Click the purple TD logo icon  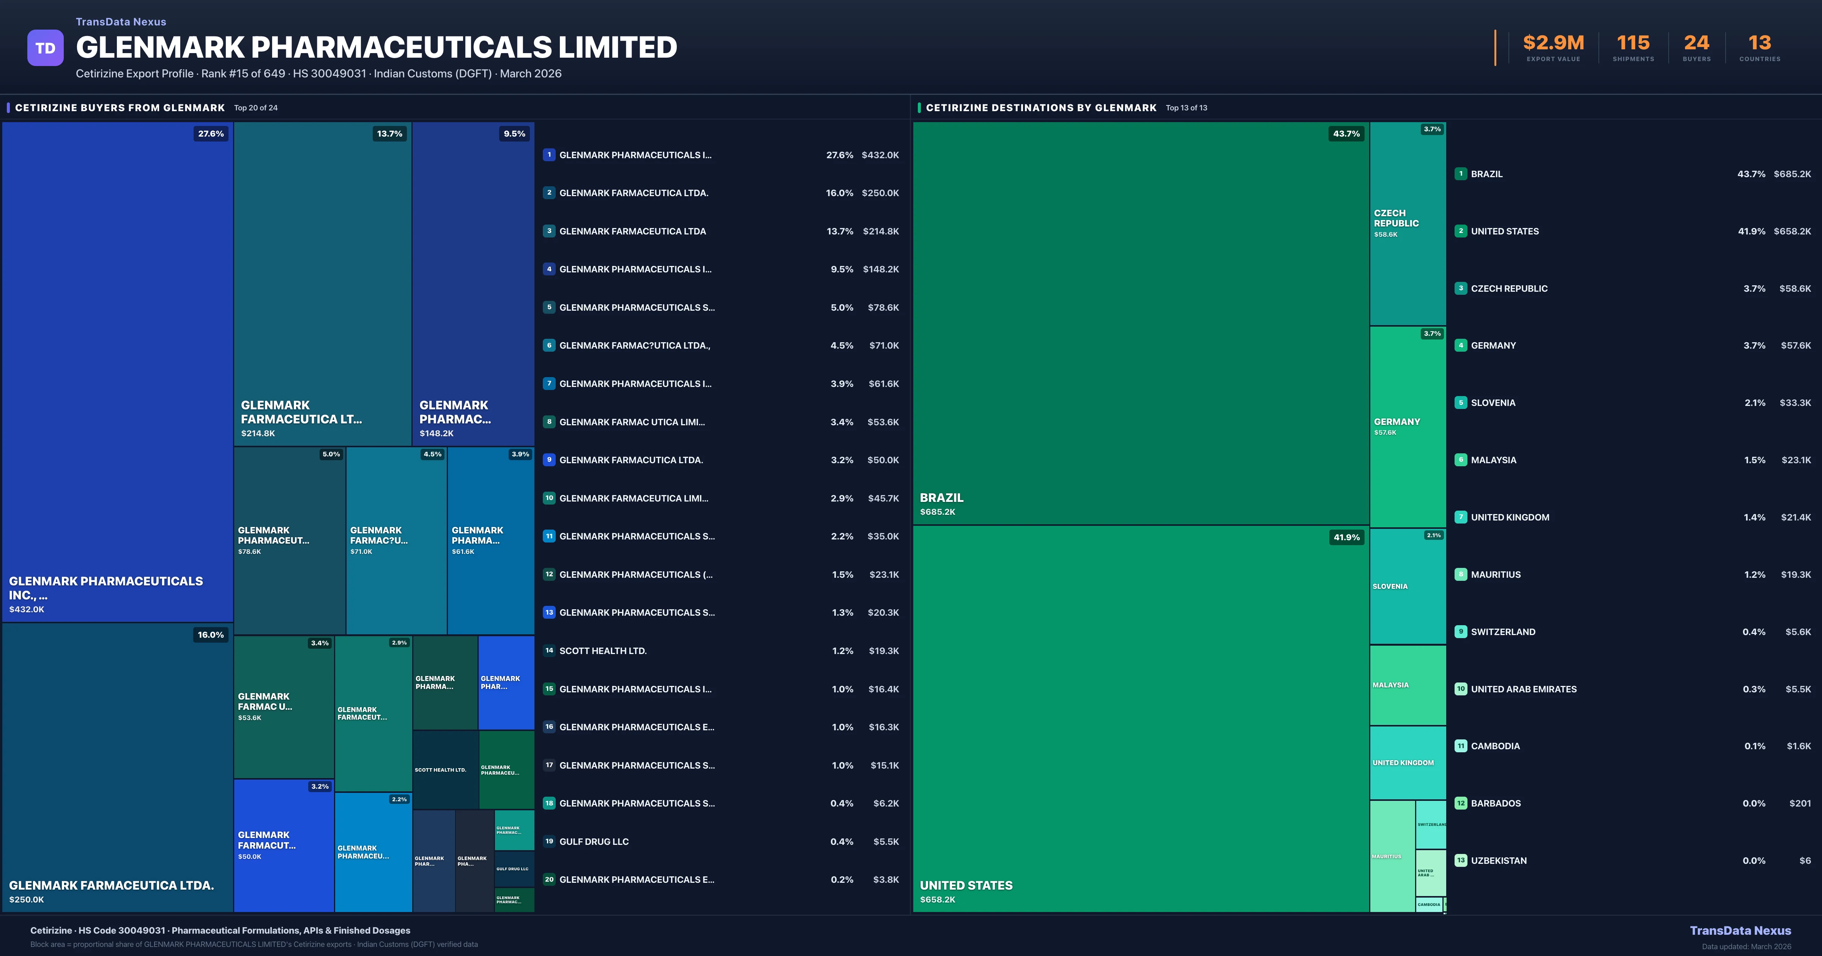[45, 48]
